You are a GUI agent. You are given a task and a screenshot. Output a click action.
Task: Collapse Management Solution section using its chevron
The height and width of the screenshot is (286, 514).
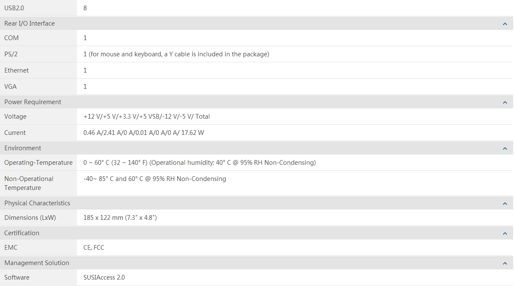[505, 263]
